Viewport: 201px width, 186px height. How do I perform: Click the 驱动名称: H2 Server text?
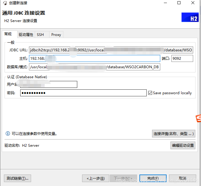pyautogui.click(x=22, y=146)
